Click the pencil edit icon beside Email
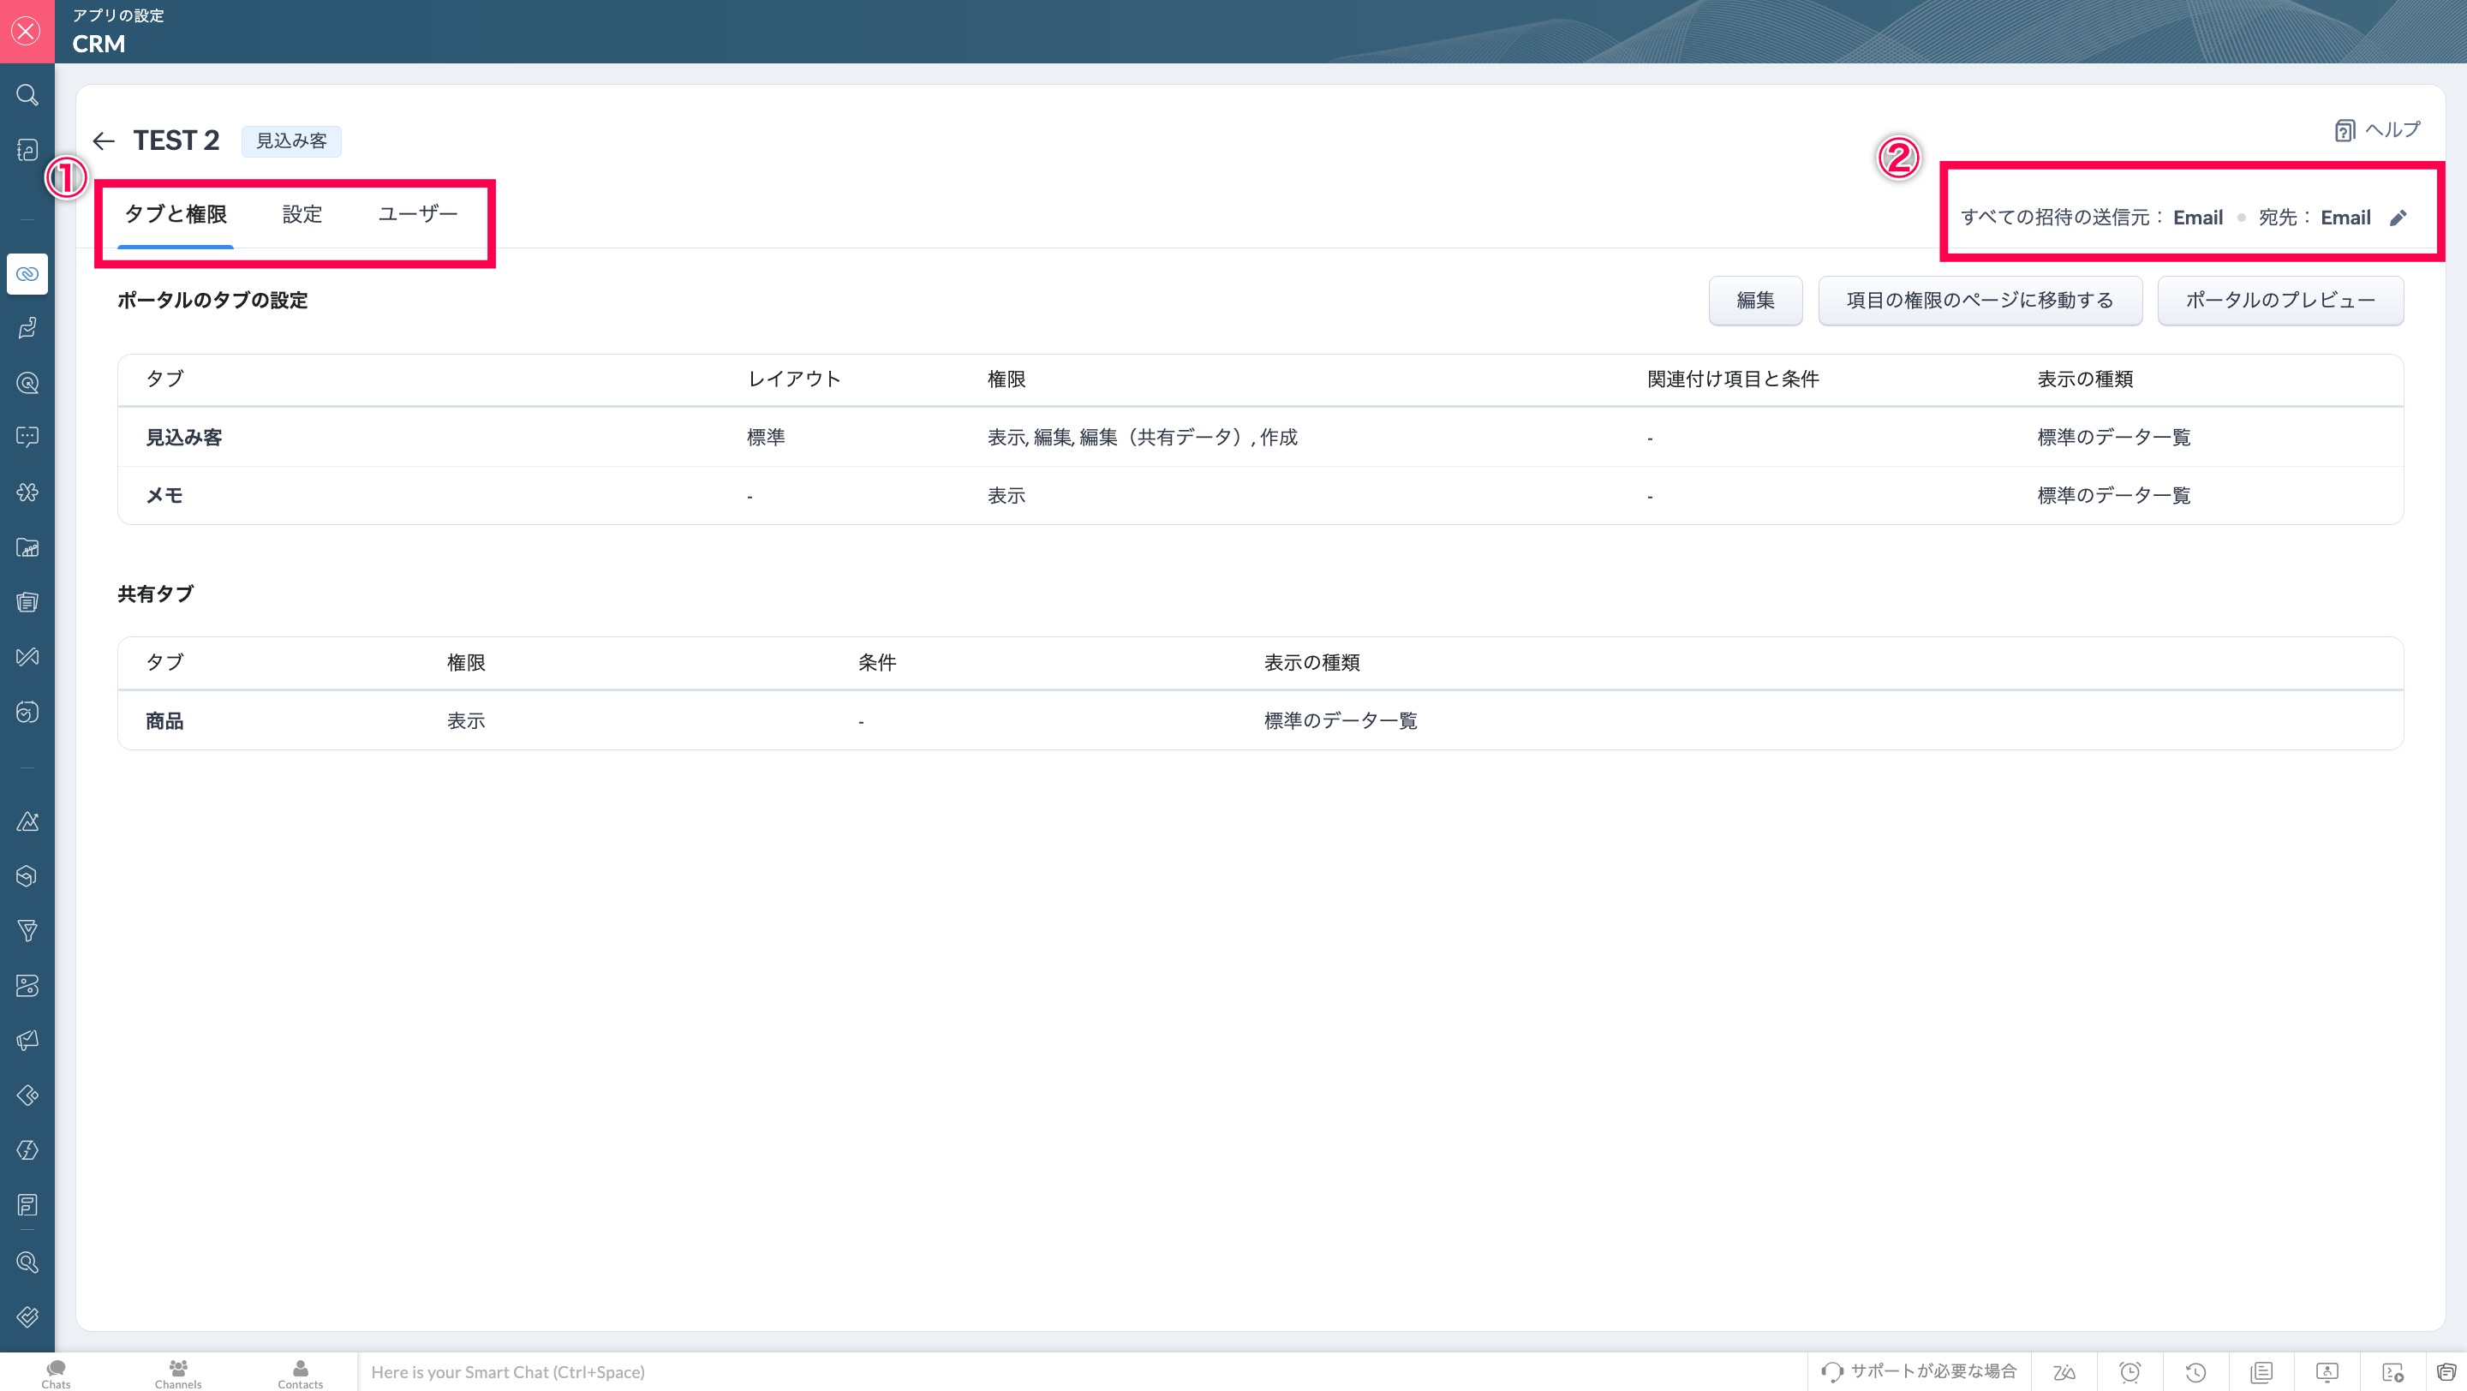2467x1391 pixels. [2398, 218]
